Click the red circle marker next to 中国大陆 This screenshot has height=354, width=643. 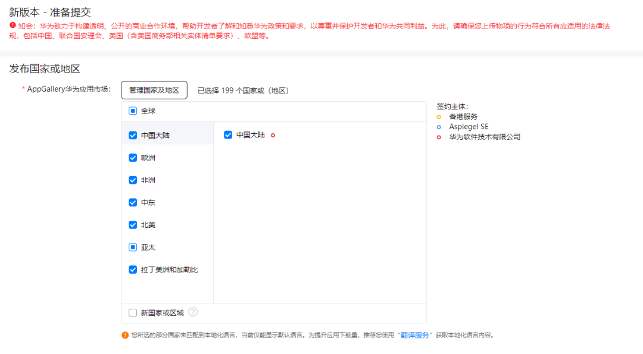point(273,135)
